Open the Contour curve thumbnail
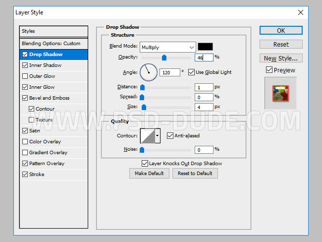Viewport: 322px width, 242px height. tap(148, 135)
